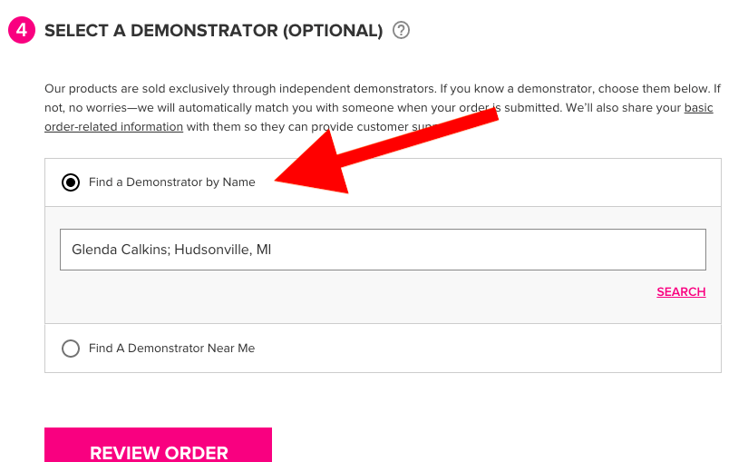Click the 'Find a Demonstrator by Name' label text

171,182
